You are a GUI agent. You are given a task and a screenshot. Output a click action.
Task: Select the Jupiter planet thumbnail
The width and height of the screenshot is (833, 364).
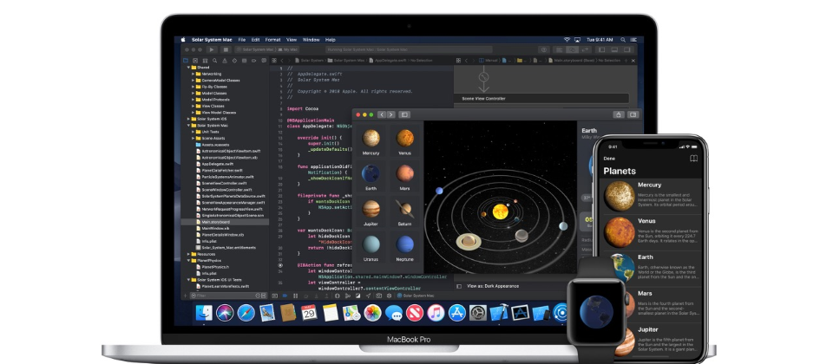[x=371, y=209]
